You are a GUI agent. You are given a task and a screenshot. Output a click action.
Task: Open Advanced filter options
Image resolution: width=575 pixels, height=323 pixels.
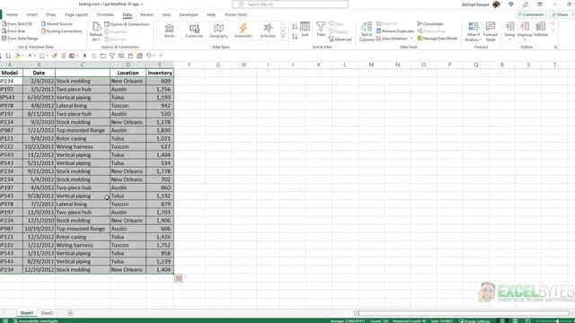click(x=340, y=39)
